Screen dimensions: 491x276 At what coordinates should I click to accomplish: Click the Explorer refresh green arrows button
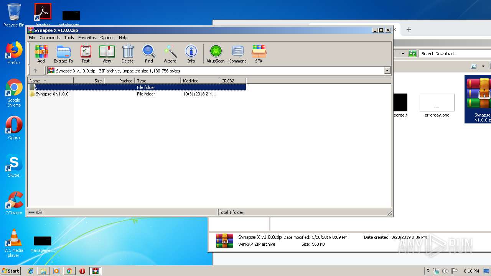(x=412, y=54)
